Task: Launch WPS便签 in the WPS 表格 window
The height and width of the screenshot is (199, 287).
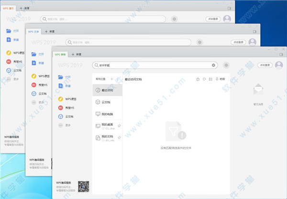Action: (x=67, y=99)
